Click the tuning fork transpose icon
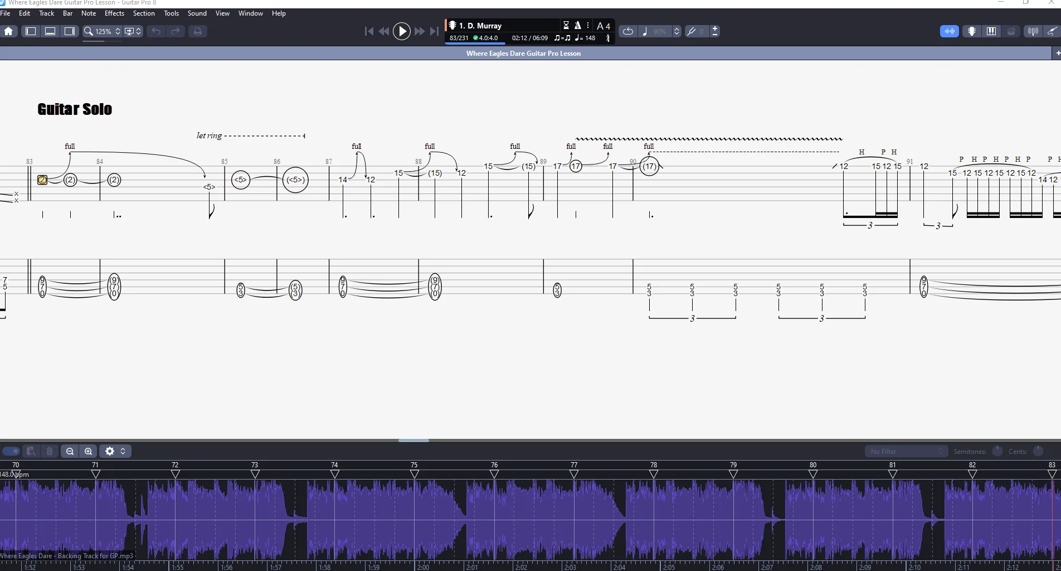Viewport: 1061px width, 571px height. 692,31
